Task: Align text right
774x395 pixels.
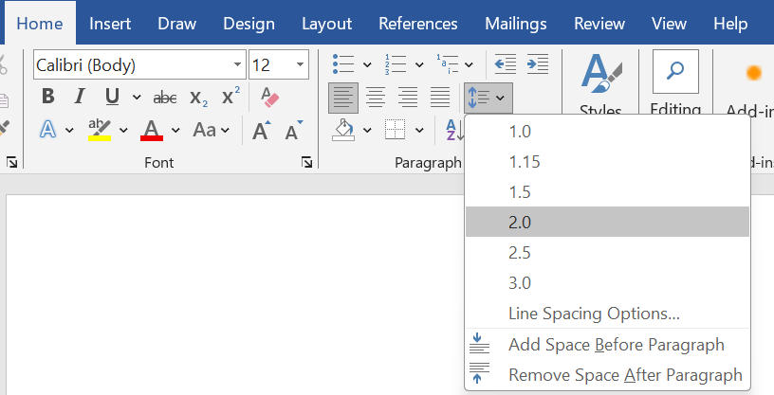Action: 408,98
